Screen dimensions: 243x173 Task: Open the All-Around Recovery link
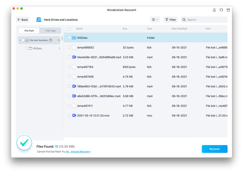point(78,152)
